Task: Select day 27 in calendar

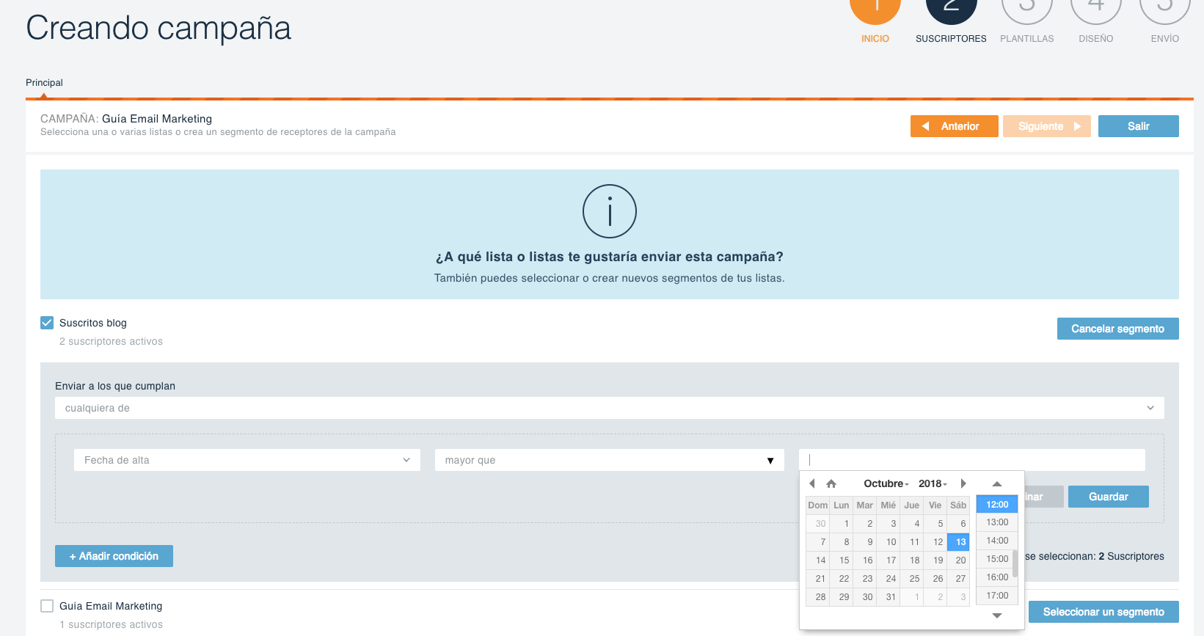Action: pyautogui.click(x=958, y=579)
